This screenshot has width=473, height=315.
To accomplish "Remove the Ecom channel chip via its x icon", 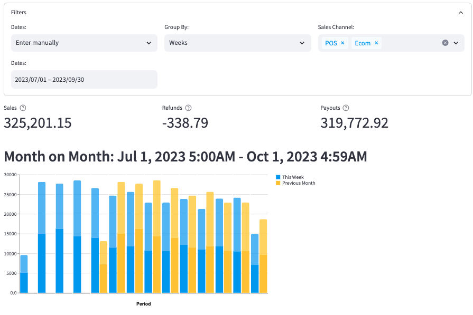I will [376, 43].
